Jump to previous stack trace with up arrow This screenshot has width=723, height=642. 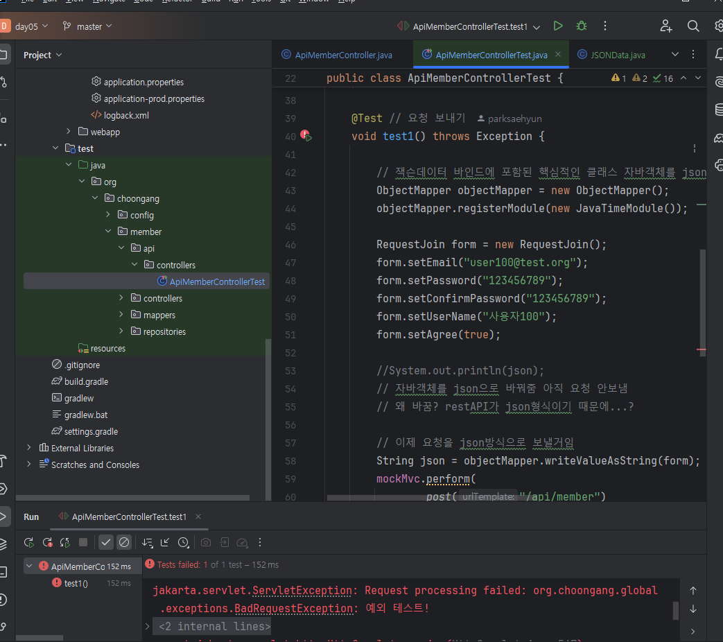[x=693, y=590]
